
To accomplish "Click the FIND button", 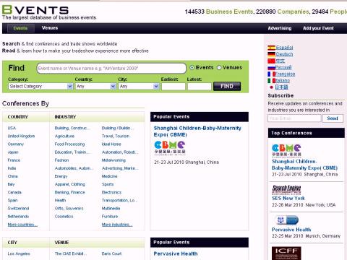I will click(227, 86).
